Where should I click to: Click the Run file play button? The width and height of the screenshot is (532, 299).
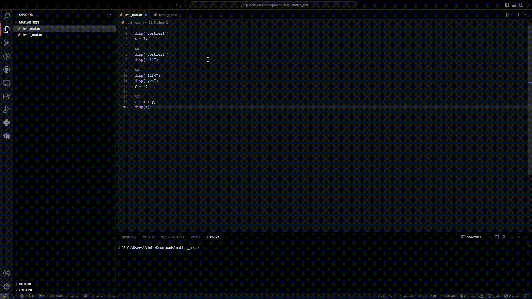(507, 15)
